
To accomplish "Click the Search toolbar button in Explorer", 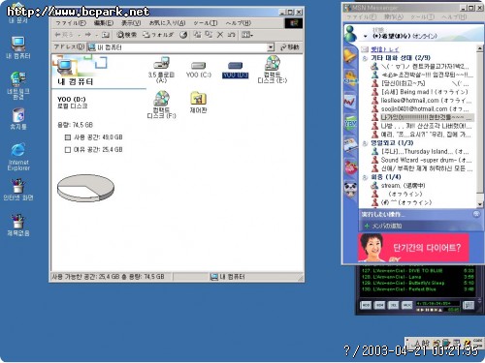I will click(x=126, y=35).
